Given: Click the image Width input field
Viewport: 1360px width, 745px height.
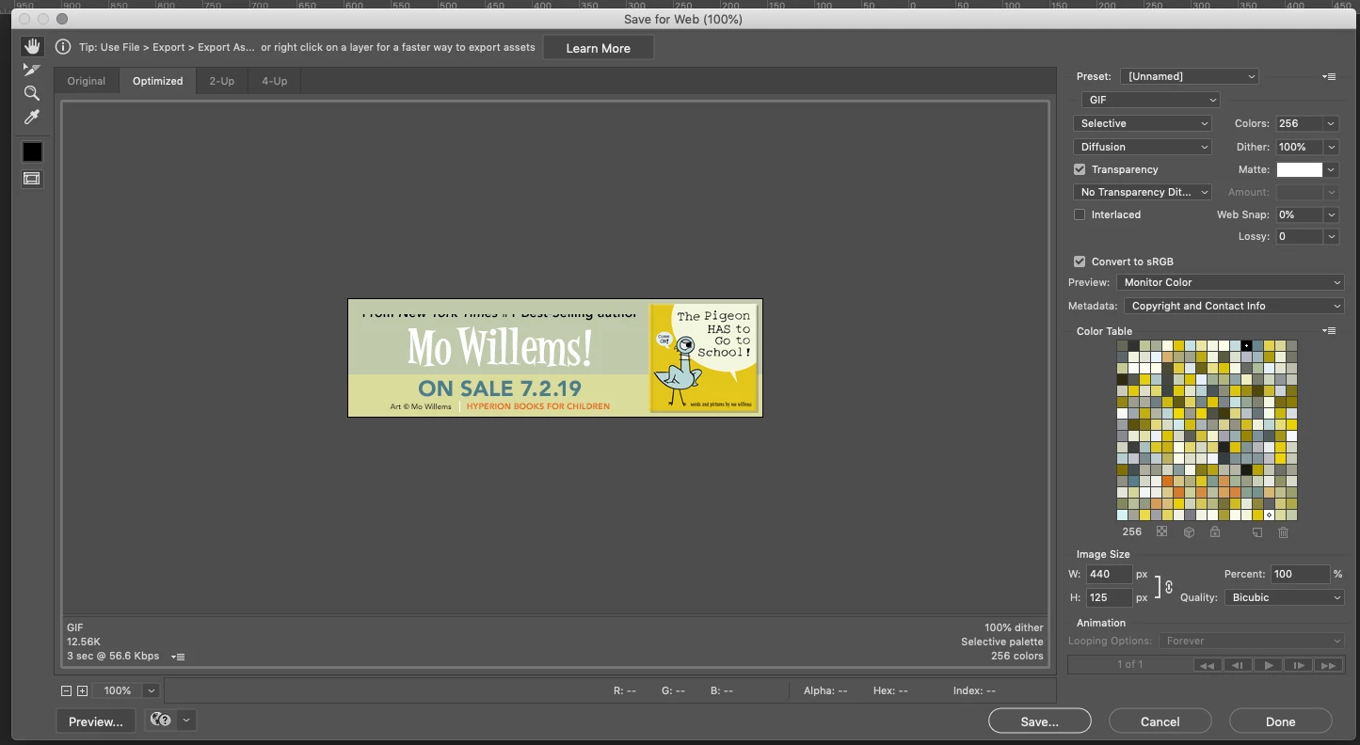Looking at the screenshot, I should pyautogui.click(x=1109, y=574).
